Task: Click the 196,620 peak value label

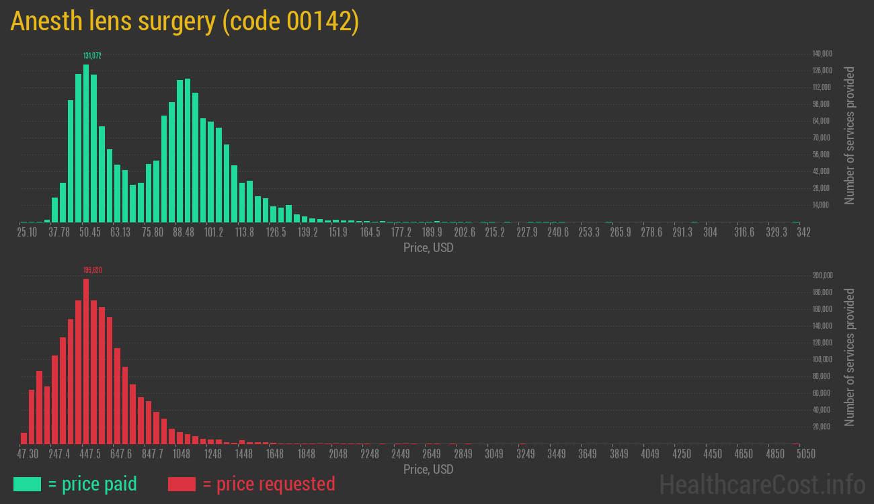Action: (x=92, y=270)
